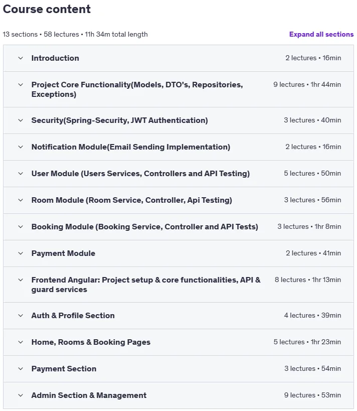Click the Auth & Profile Section chevron

pos(21,316)
